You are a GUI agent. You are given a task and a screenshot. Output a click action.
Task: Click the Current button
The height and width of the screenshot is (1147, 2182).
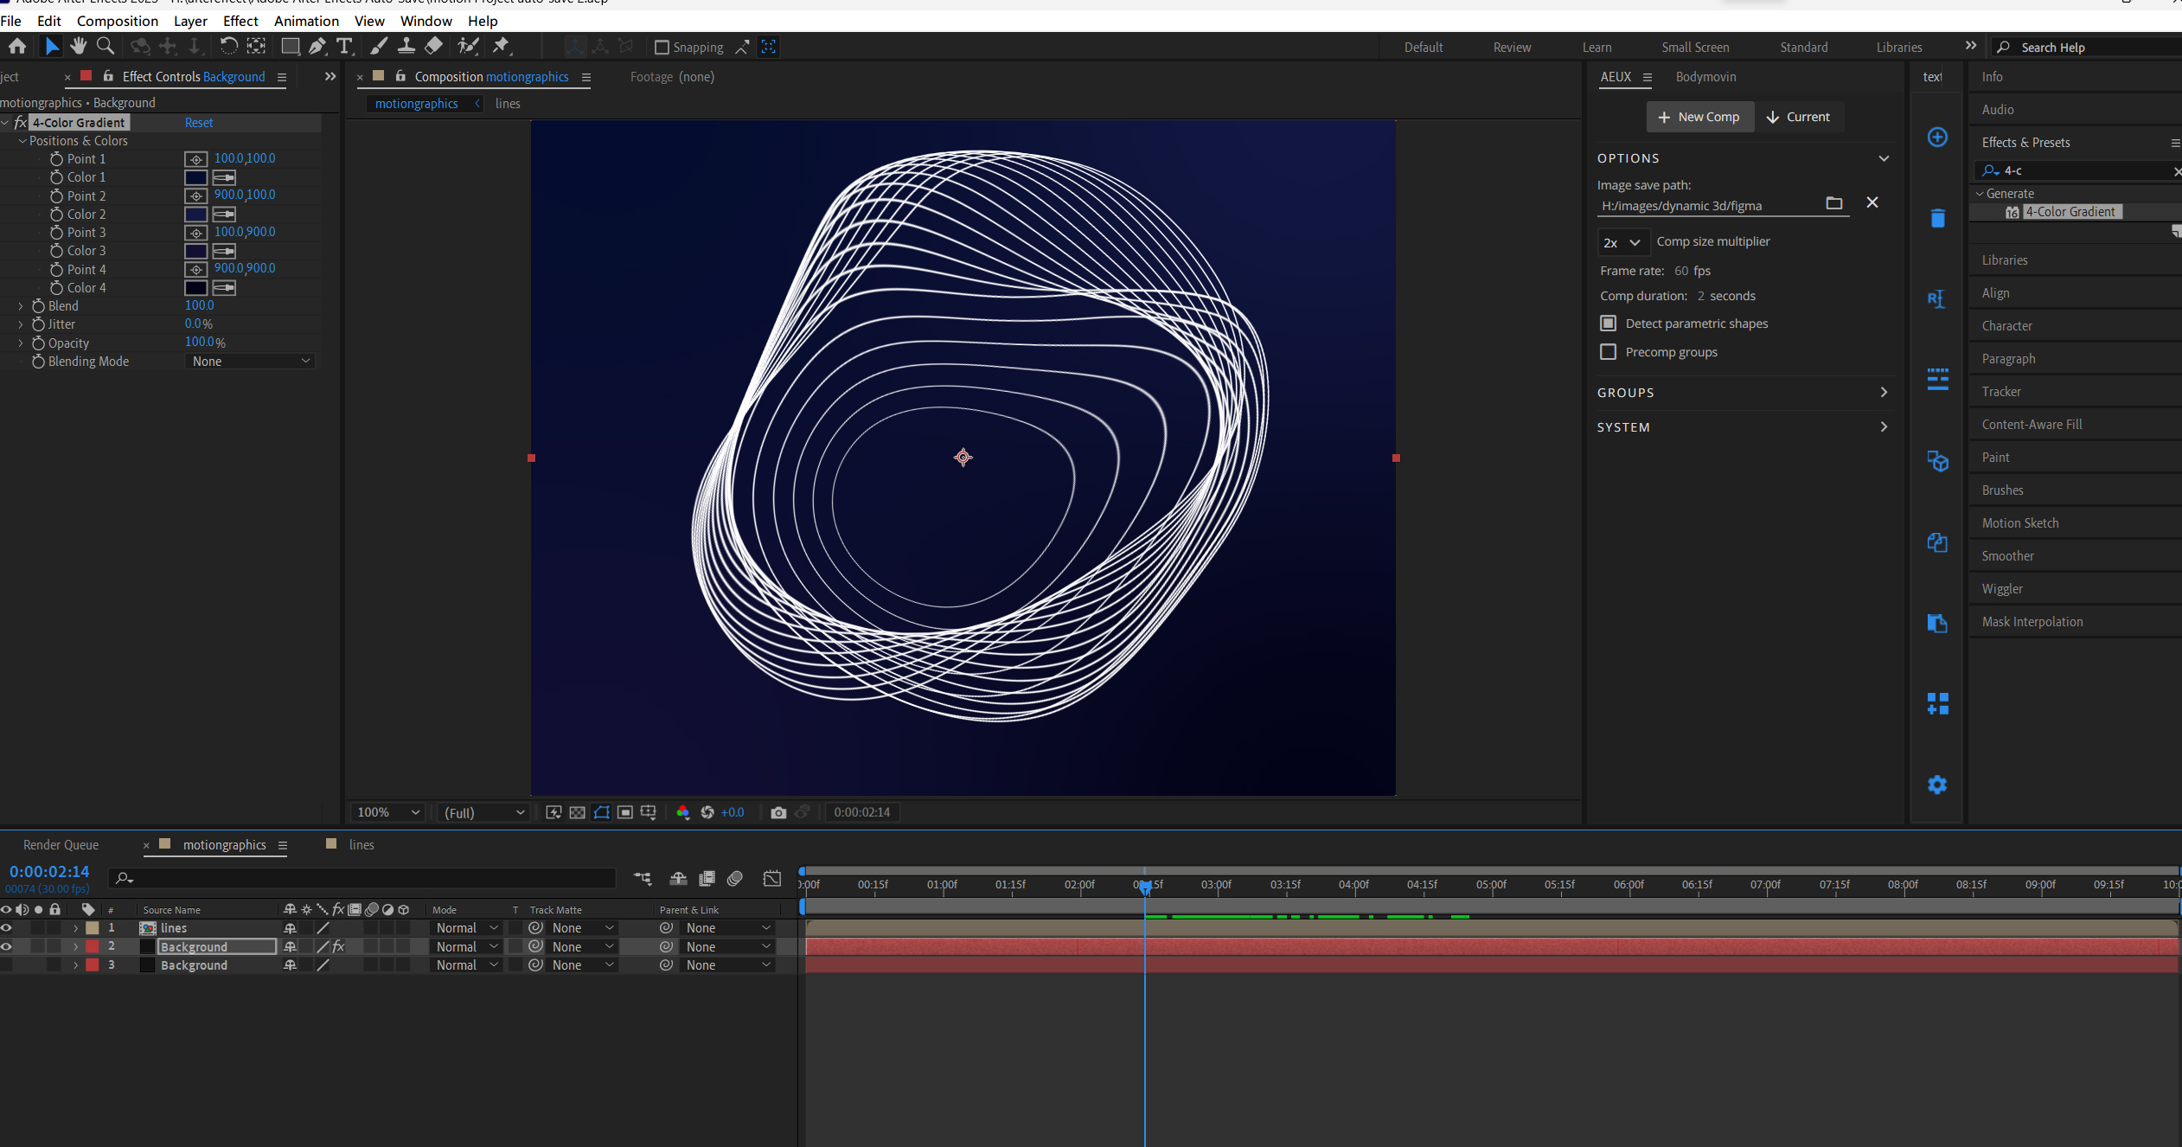tap(1799, 117)
